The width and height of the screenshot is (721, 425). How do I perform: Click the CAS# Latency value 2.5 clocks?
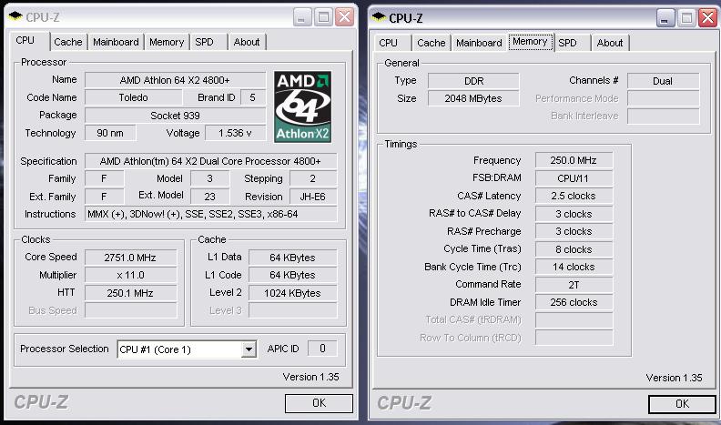pyautogui.click(x=574, y=196)
